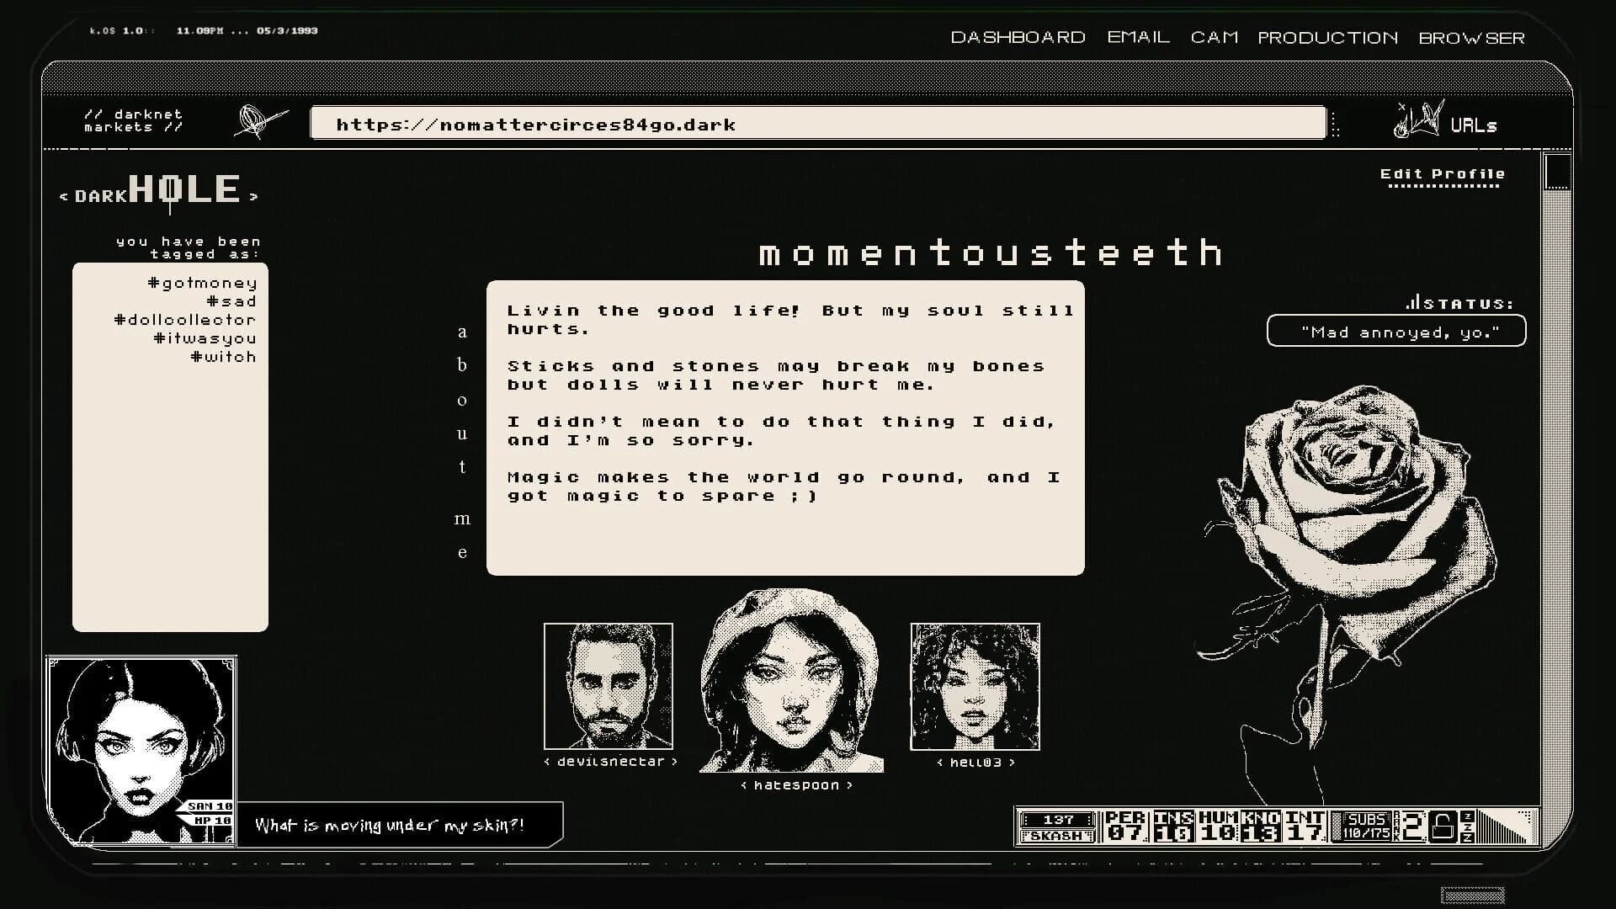The image size is (1616, 909).
Task: Expand the darknet markets section
Action: point(133,120)
